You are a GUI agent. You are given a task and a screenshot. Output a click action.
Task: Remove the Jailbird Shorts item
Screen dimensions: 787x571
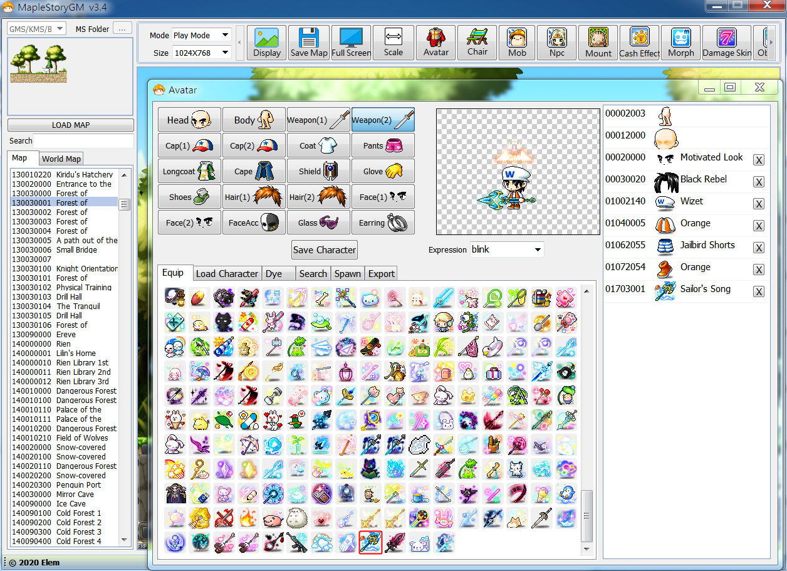pos(759,248)
